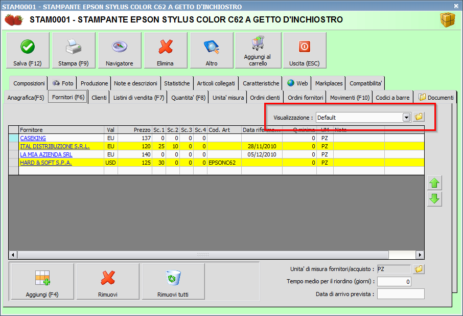Click the strawberry logo icon in header

coord(14,20)
